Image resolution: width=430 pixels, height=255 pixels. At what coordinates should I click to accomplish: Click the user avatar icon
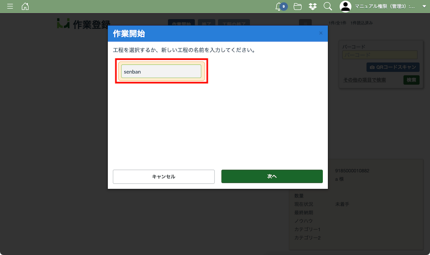(345, 6)
